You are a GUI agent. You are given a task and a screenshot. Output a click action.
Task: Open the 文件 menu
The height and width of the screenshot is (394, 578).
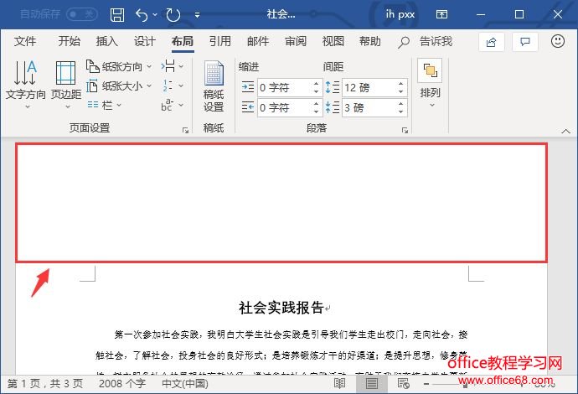25,41
